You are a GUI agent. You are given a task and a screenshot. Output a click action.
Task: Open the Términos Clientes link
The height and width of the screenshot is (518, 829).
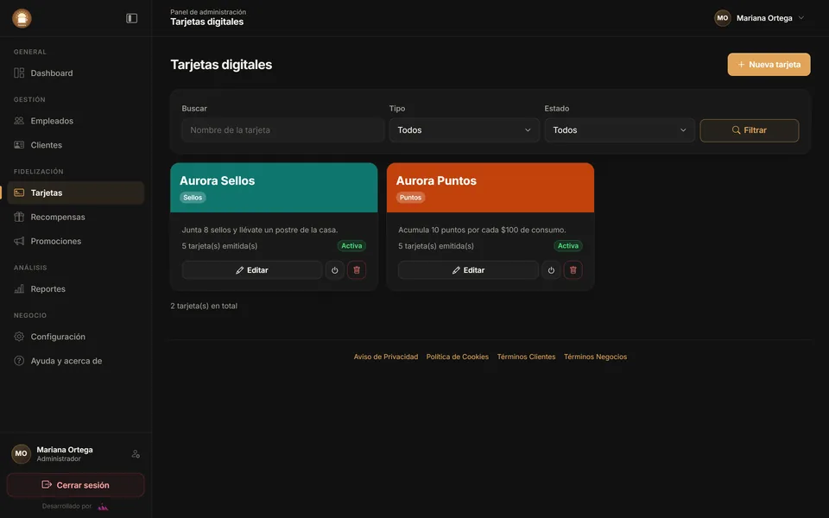(526, 357)
